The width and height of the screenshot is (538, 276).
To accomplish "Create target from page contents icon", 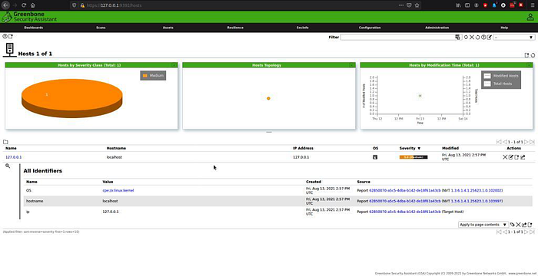I will (x=530, y=225).
